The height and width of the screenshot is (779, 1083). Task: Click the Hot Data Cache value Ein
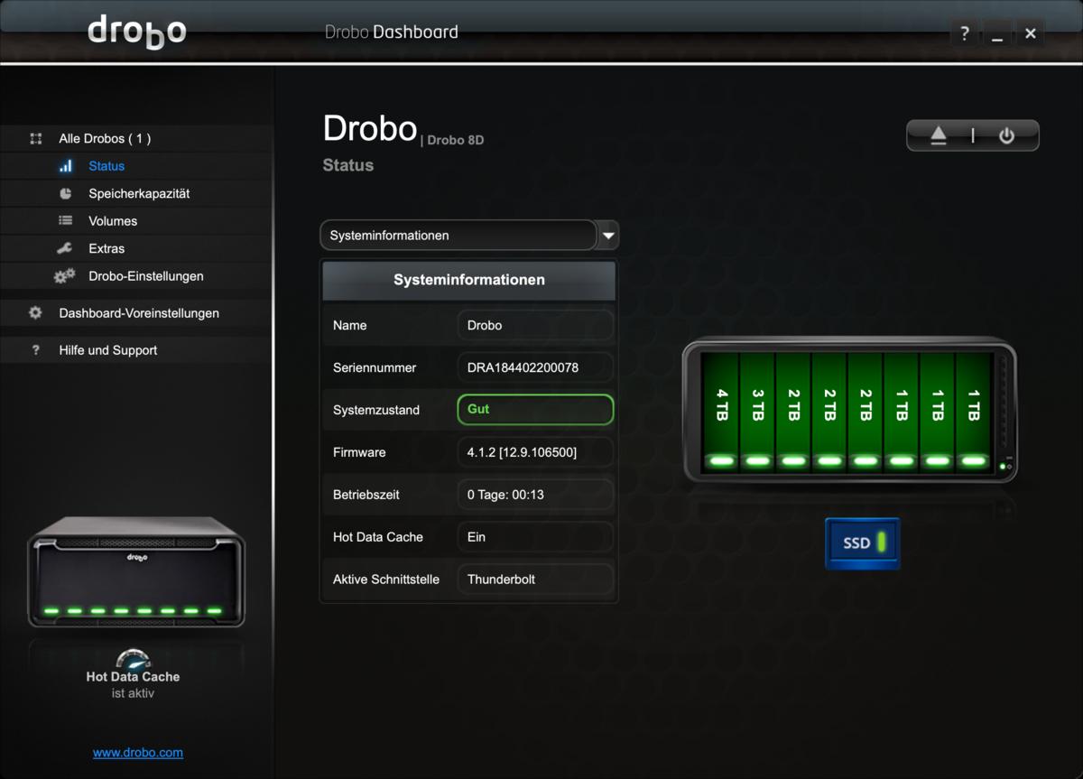pos(535,537)
